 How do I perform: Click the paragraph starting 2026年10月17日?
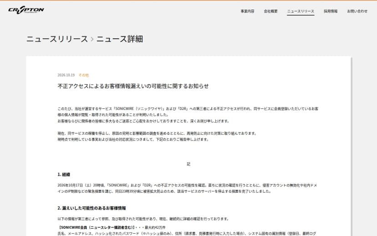187,188
